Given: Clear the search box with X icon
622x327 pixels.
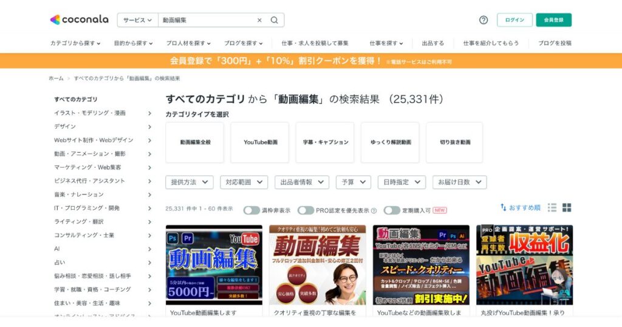Looking at the screenshot, I should [259, 20].
